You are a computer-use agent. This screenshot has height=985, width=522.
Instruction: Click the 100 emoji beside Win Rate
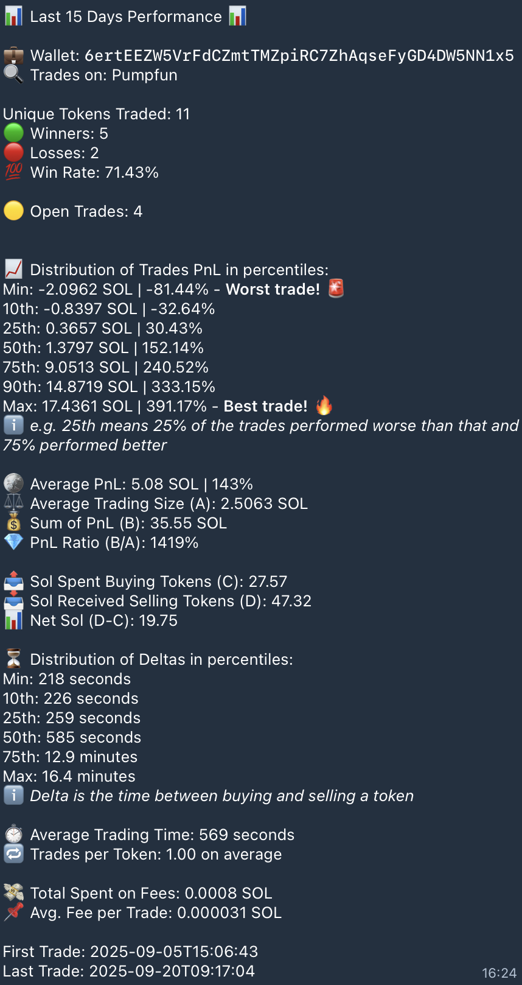(x=13, y=172)
